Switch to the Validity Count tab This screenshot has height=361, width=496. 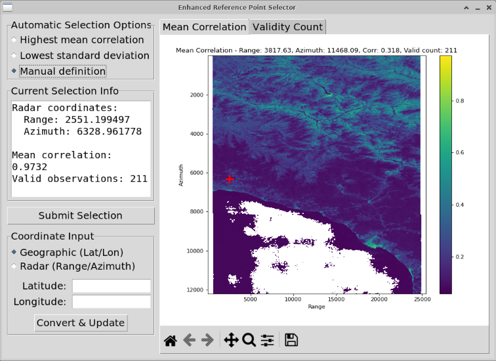click(x=287, y=27)
